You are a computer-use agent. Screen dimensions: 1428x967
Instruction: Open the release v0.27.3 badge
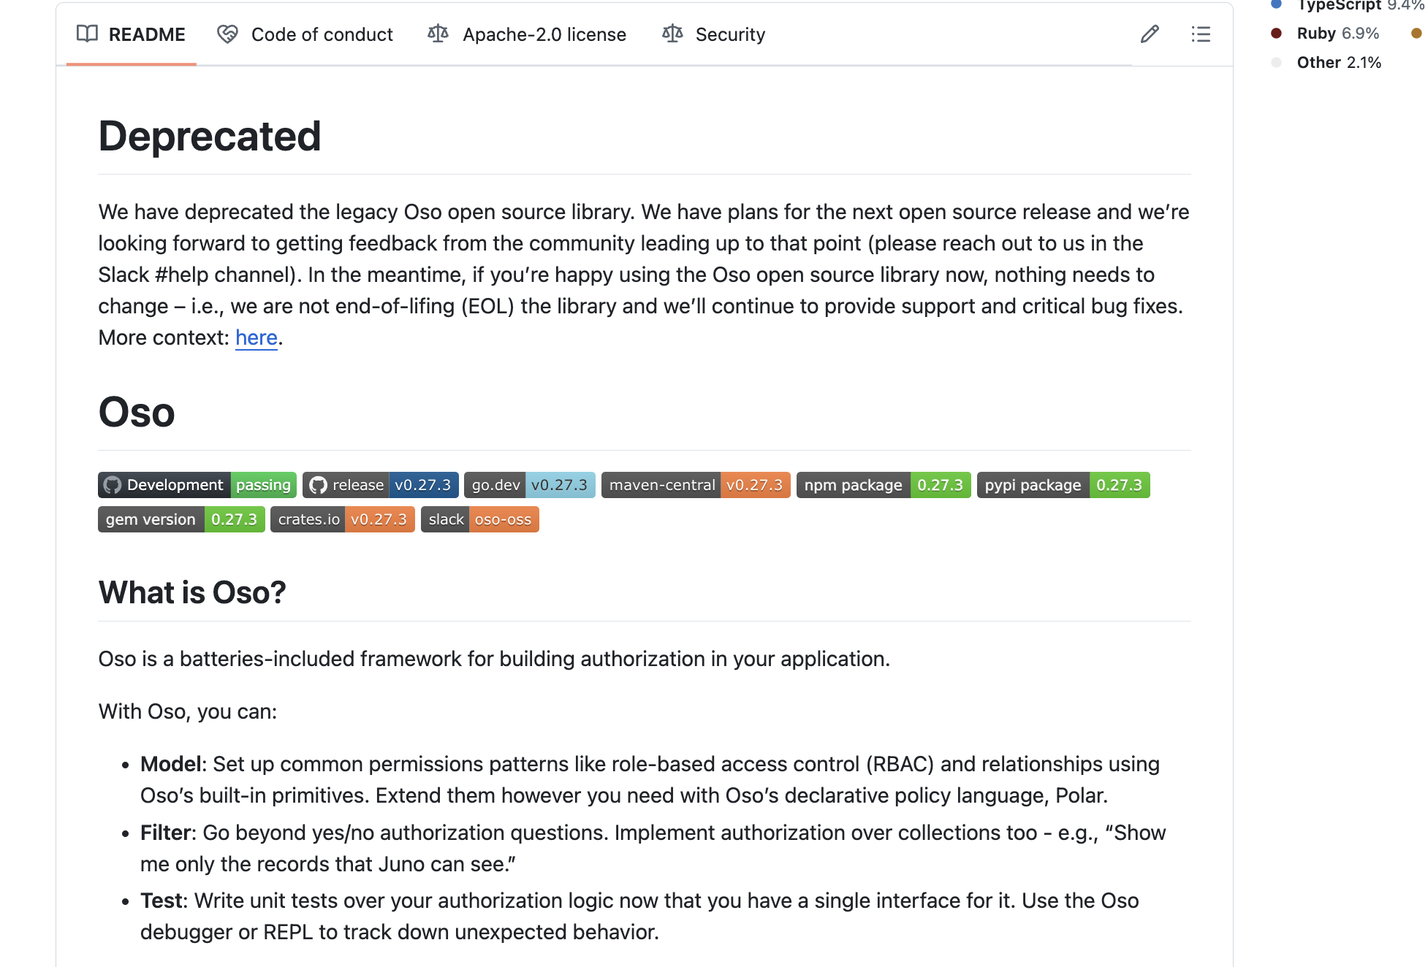381,485
